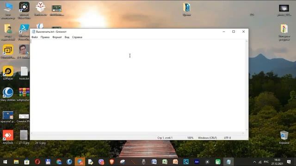Open the Формат menu

point(57,37)
